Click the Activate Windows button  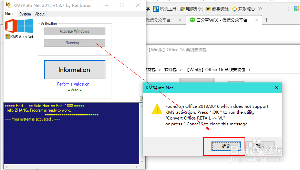[x=75, y=31]
